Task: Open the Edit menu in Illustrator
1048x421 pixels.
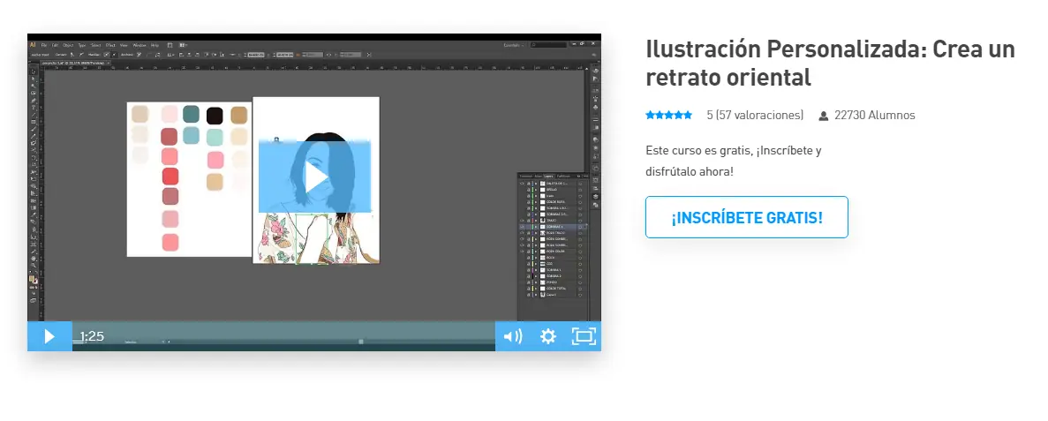Action: (55, 45)
